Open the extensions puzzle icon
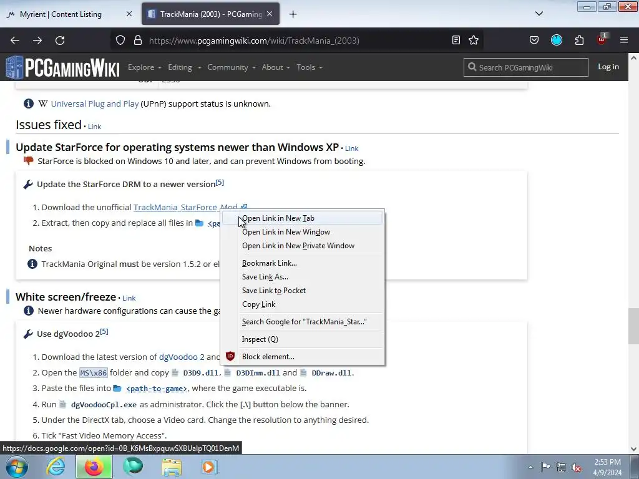639x479 pixels. [x=579, y=41]
